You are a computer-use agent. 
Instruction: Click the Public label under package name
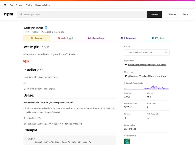35,32
